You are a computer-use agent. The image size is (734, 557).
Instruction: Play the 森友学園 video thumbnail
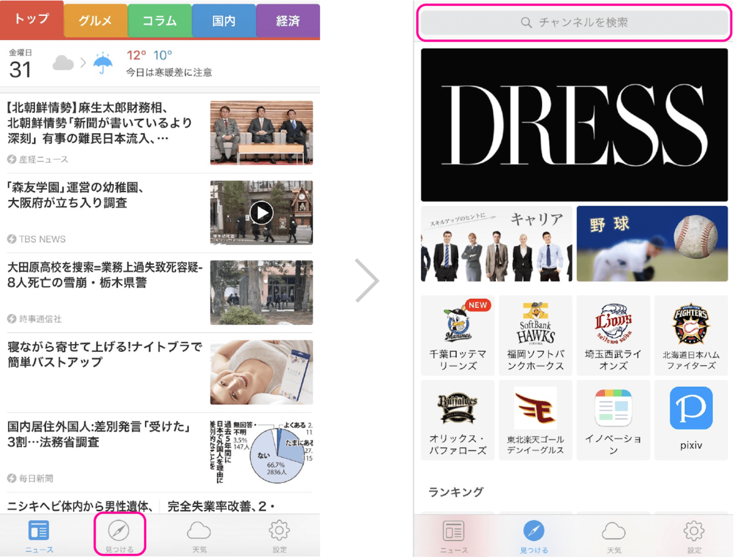[x=261, y=212]
